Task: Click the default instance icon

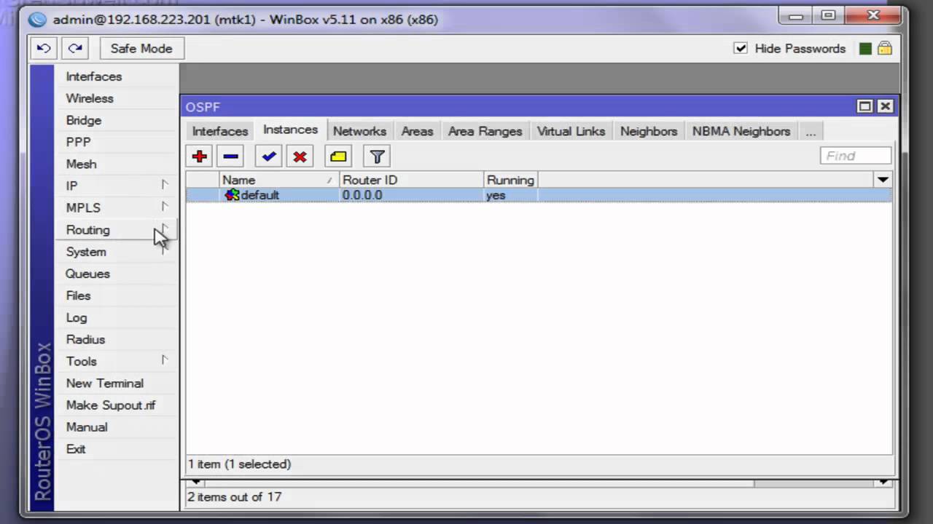Action: (x=232, y=195)
